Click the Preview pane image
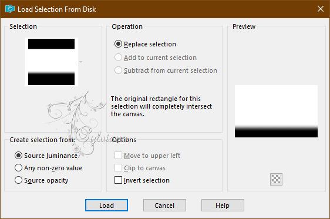 [276, 112]
